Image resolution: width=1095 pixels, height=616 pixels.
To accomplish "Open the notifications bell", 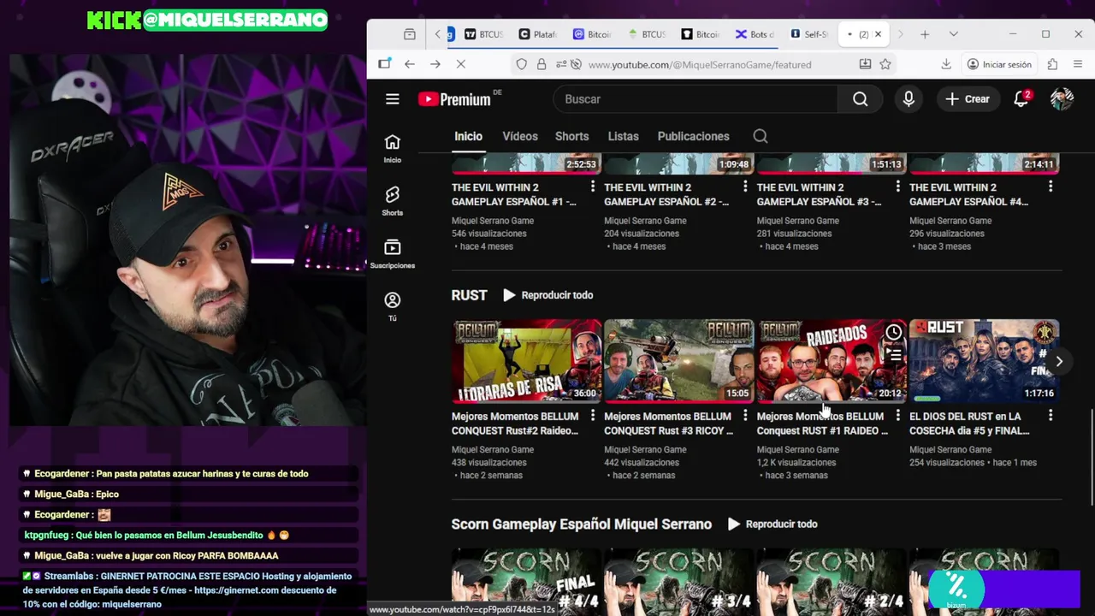I will point(1021,99).
